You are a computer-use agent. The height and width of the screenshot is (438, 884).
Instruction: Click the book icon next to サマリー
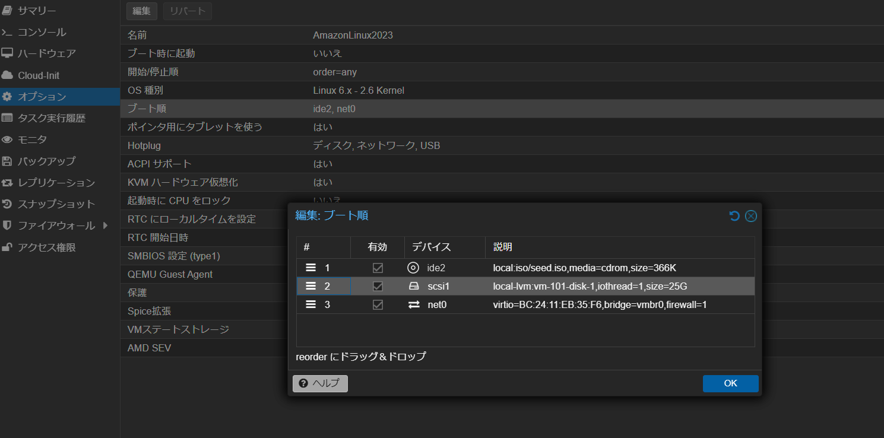[x=7, y=11]
